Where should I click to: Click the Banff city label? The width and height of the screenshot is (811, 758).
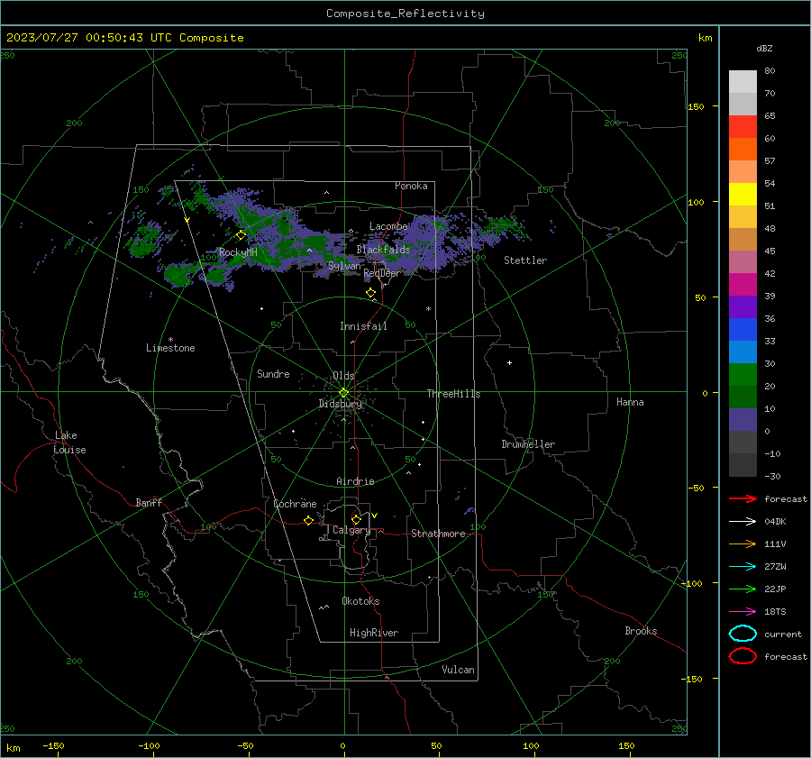(x=149, y=502)
